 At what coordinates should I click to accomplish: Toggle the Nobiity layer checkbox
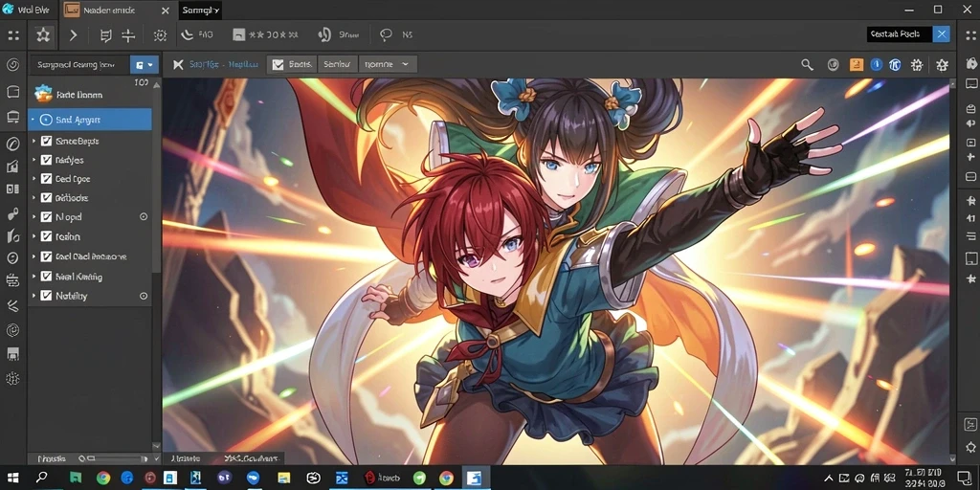coord(46,296)
